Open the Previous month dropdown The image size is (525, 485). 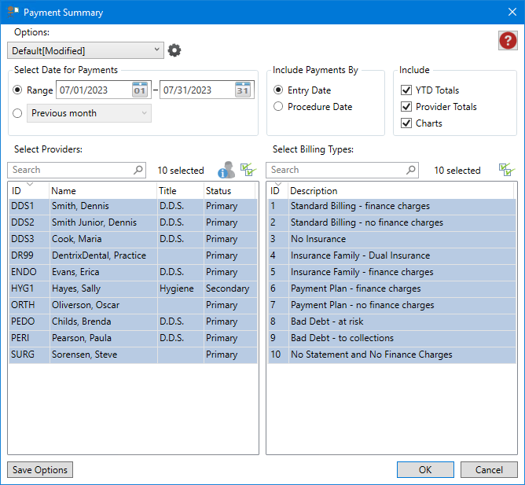pyautogui.click(x=88, y=113)
